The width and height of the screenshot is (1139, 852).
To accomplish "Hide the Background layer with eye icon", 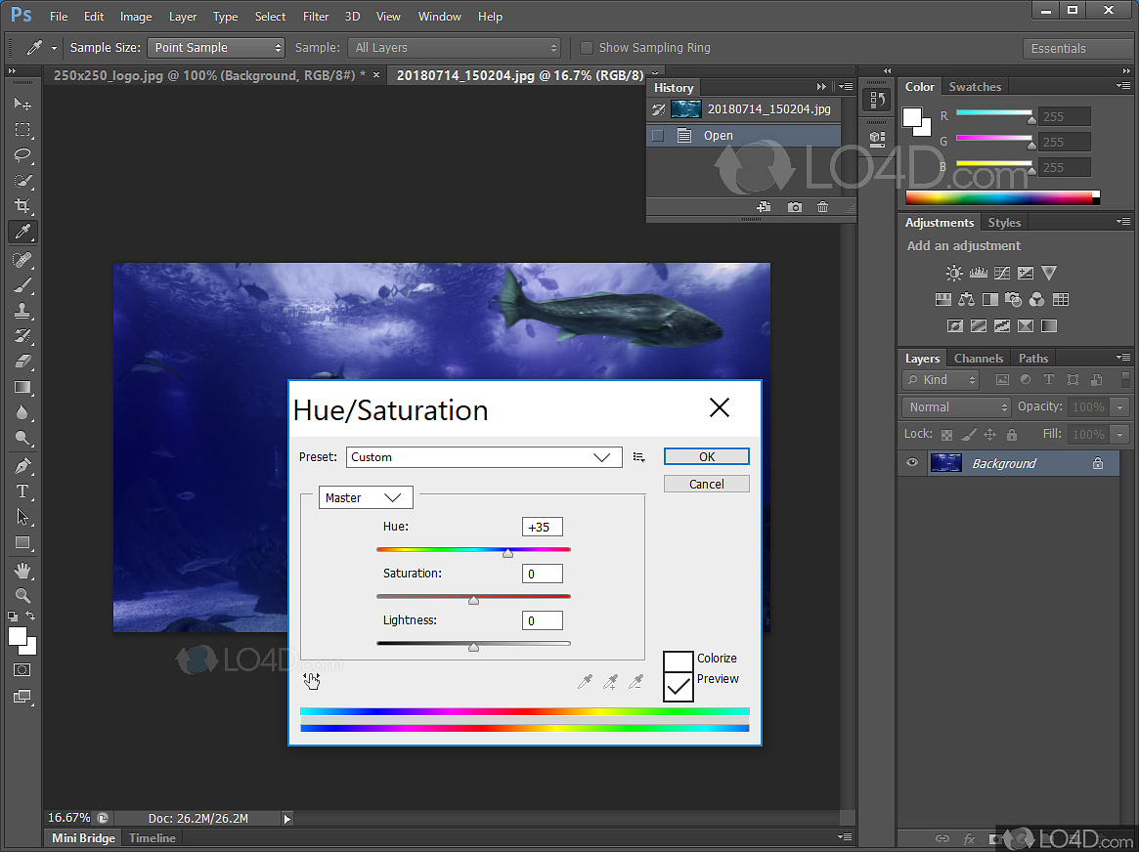I will tap(912, 463).
